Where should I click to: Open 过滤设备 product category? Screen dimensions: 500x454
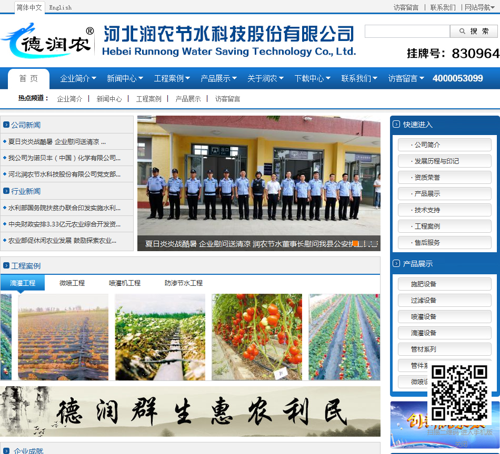coord(445,300)
